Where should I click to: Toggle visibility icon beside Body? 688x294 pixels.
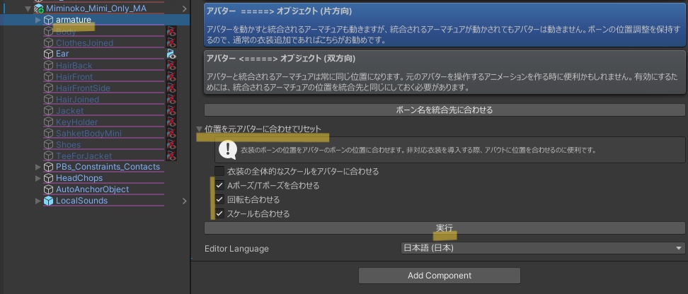coord(171,31)
